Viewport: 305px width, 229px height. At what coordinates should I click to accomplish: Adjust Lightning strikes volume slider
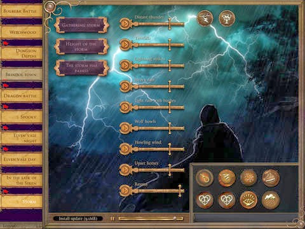coord(170,66)
